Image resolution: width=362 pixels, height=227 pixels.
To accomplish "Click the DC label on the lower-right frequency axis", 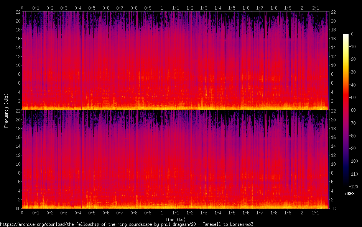I will pyautogui.click(x=334, y=209).
